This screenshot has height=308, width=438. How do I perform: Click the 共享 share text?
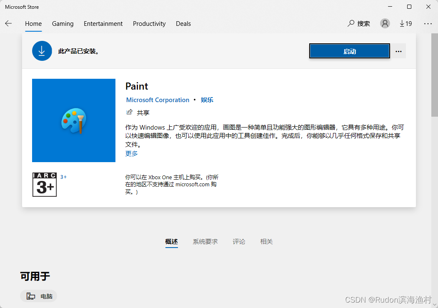[143, 113]
